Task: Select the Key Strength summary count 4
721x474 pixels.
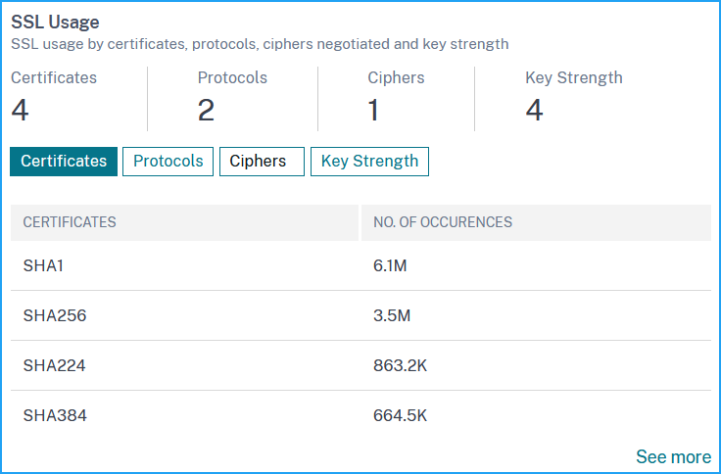Action: 534,111
